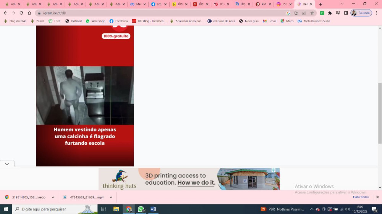This screenshot has width=382, height=214.
Task: Open the WhatsApp bookmark
Action: pyautogui.click(x=95, y=21)
